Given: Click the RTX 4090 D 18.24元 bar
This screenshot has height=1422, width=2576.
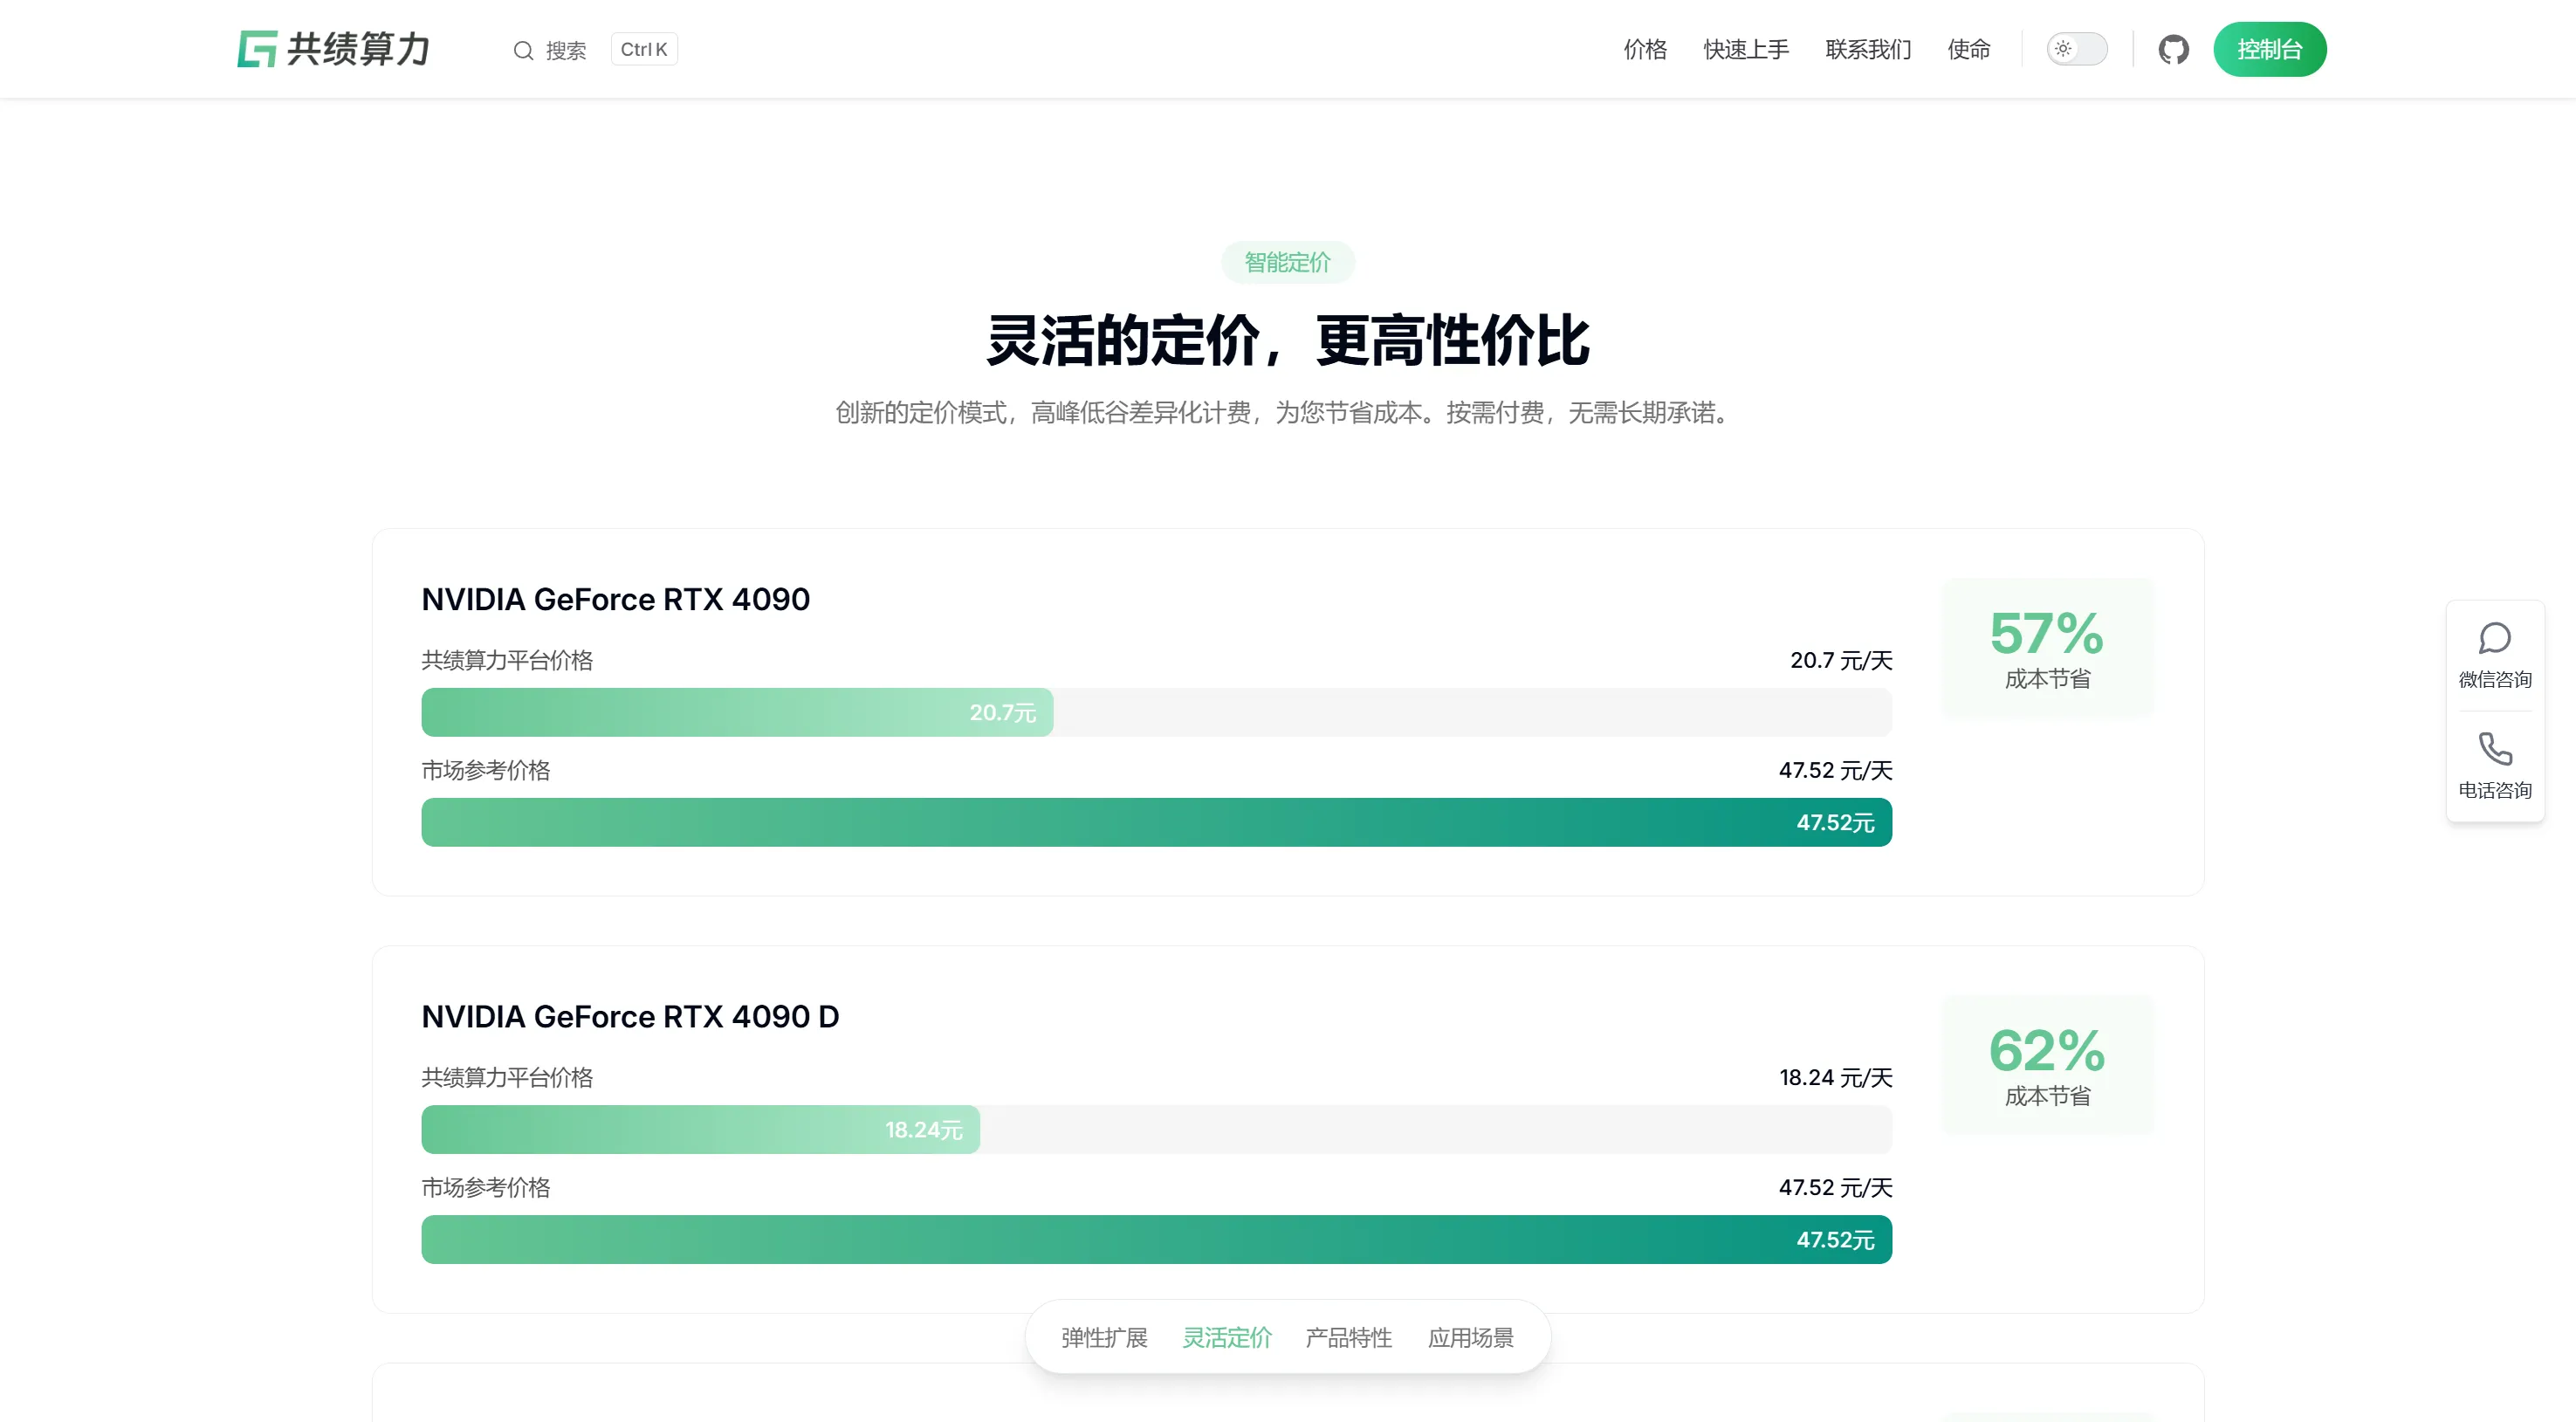Looking at the screenshot, I should click(700, 1129).
